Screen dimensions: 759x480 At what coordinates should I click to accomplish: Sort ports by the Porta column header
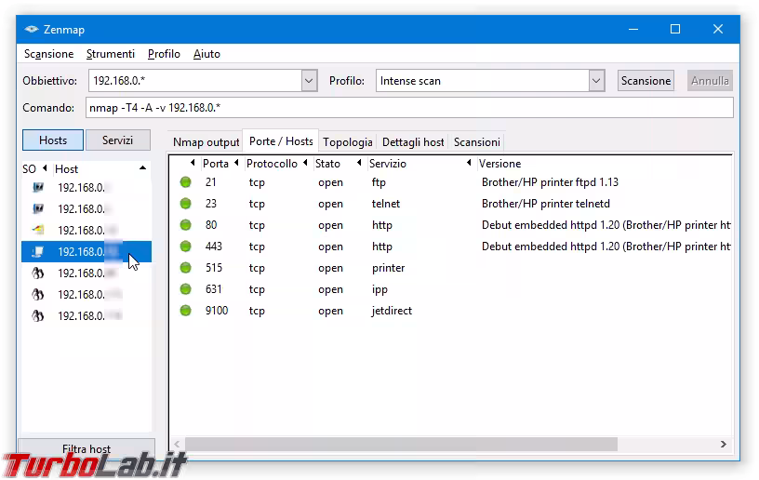pyautogui.click(x=216, y=164)
